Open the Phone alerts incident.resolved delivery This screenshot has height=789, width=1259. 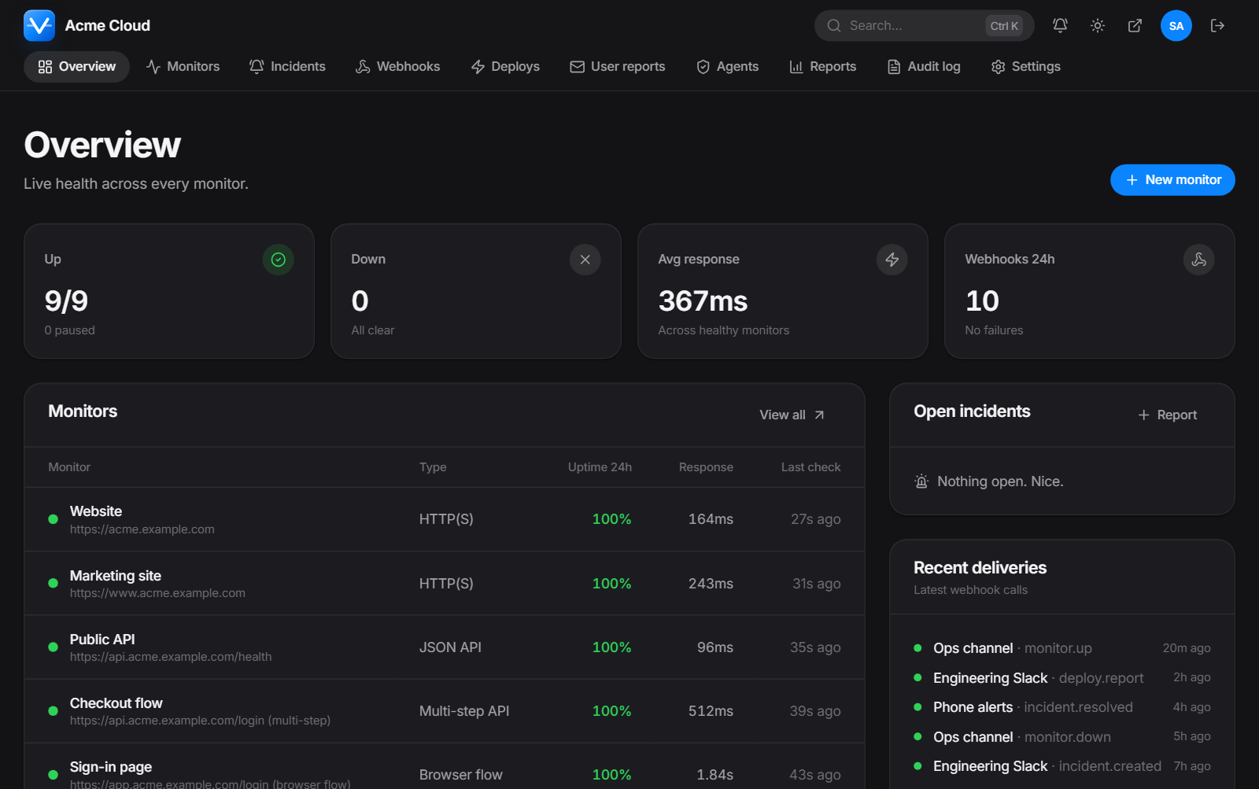coord(1061,707)
